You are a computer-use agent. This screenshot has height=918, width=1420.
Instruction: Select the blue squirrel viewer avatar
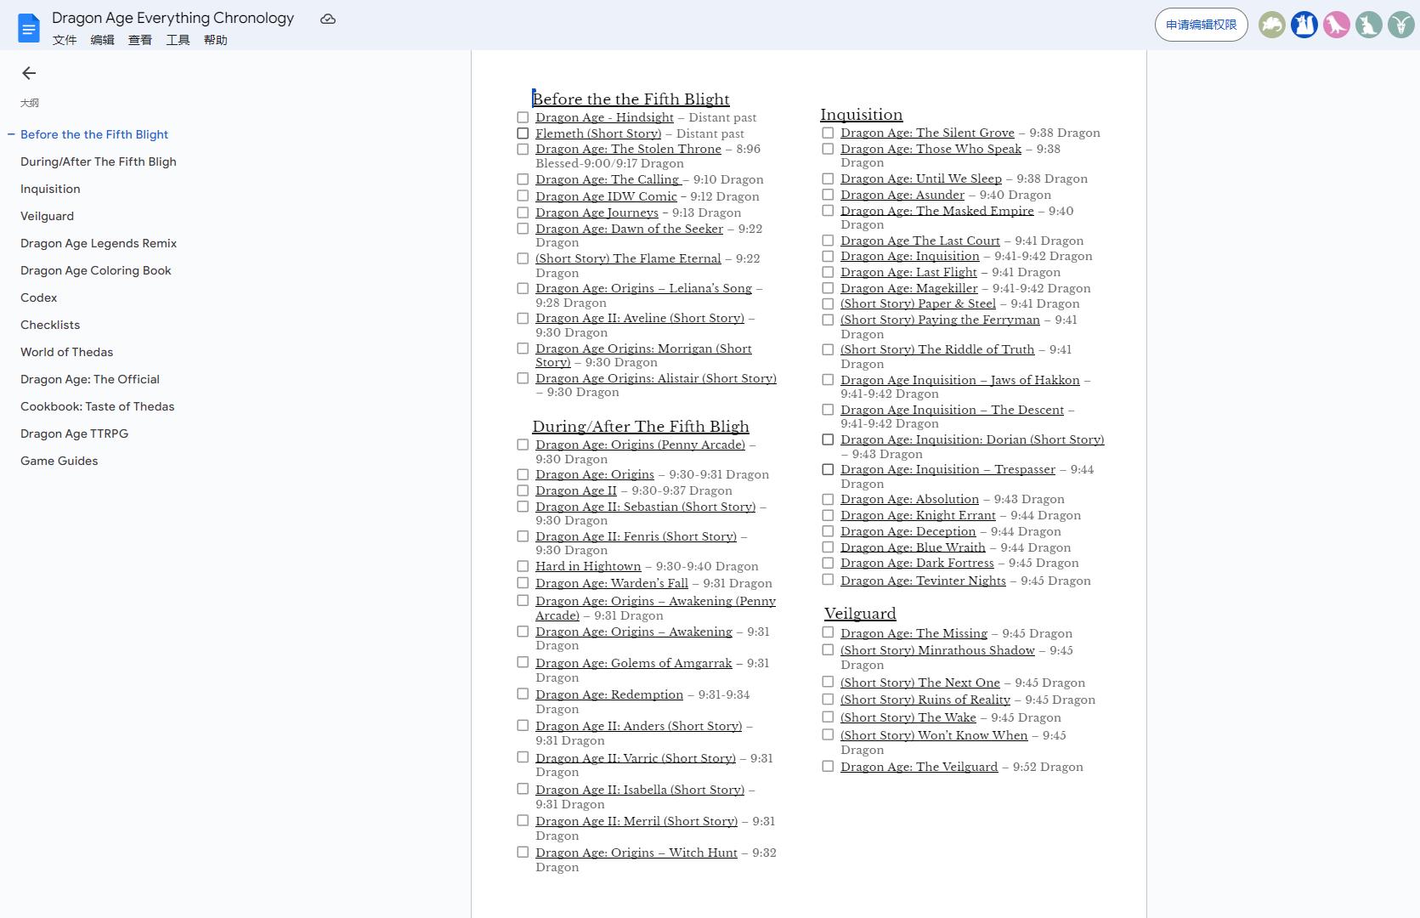[x=1304, y=25]
